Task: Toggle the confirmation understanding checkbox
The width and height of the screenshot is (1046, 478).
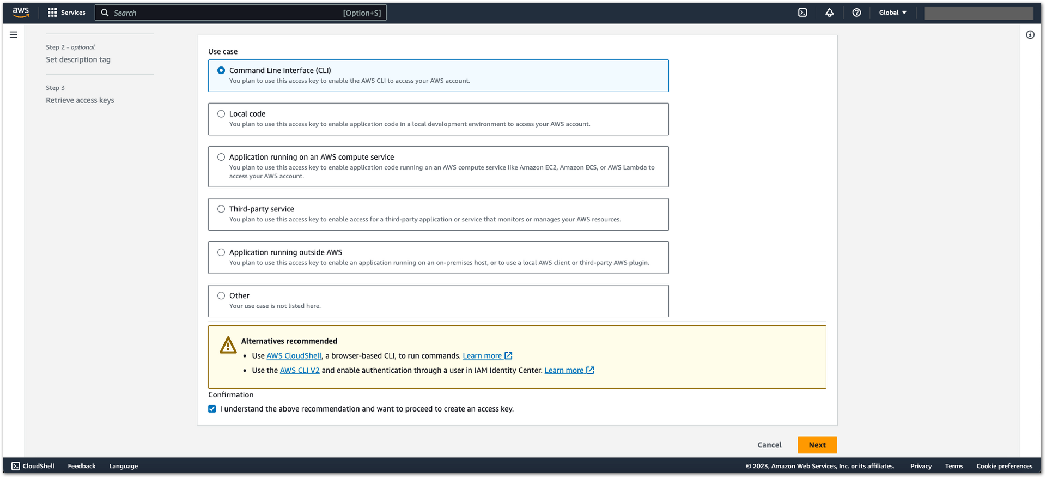Action: click(212, 409)
